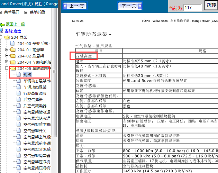This screenshot has height=173, width=218.
Task: Click the page icon beside 空气悬架开关
Action: pyautogui.click(x=18, y=130)
